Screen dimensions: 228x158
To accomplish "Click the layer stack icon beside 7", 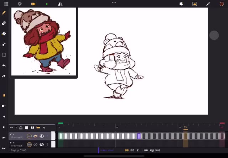I will click(x=21, y=128).
